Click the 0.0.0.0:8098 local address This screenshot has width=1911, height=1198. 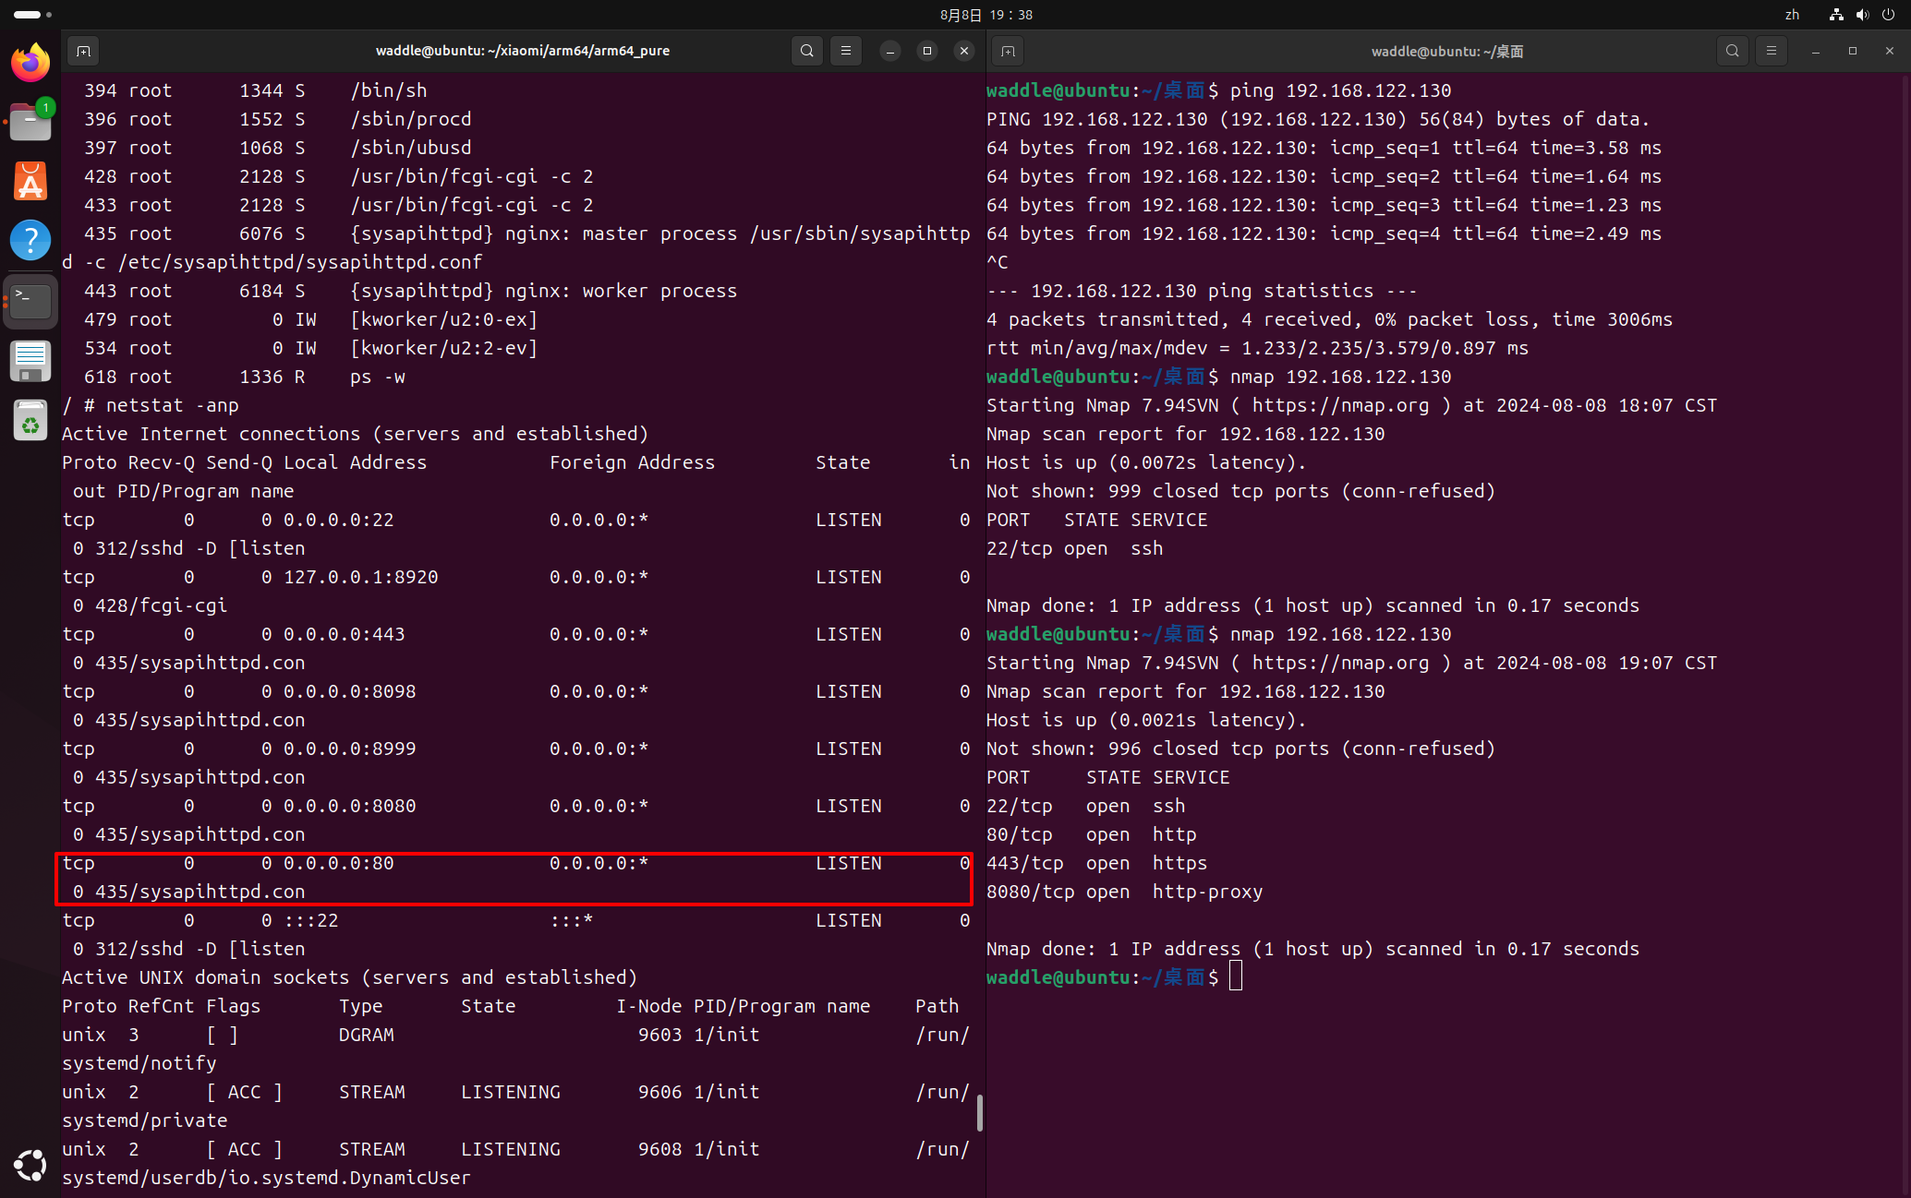click(x=350, y=691)
